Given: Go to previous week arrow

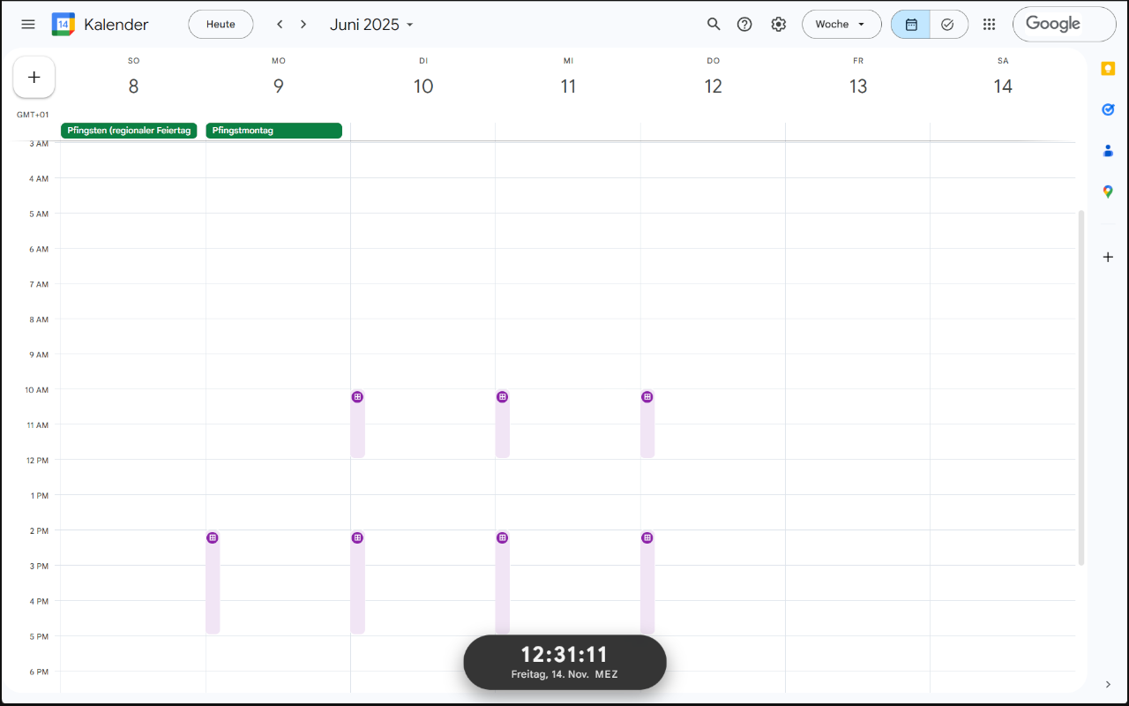Looking at the screenshot, I should [280, 24].
